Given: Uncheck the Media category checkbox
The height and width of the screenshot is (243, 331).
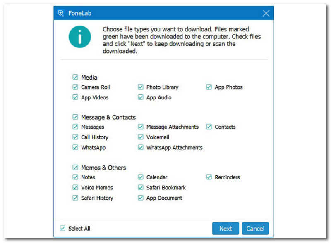Looking at the screenshot, I should click(75, 77).
